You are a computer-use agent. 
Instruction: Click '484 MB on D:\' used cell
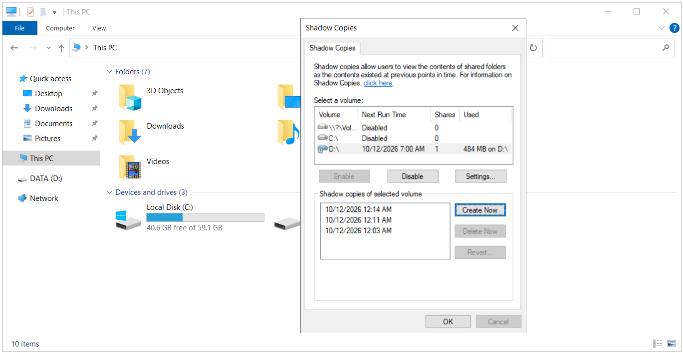click(485, 149)
